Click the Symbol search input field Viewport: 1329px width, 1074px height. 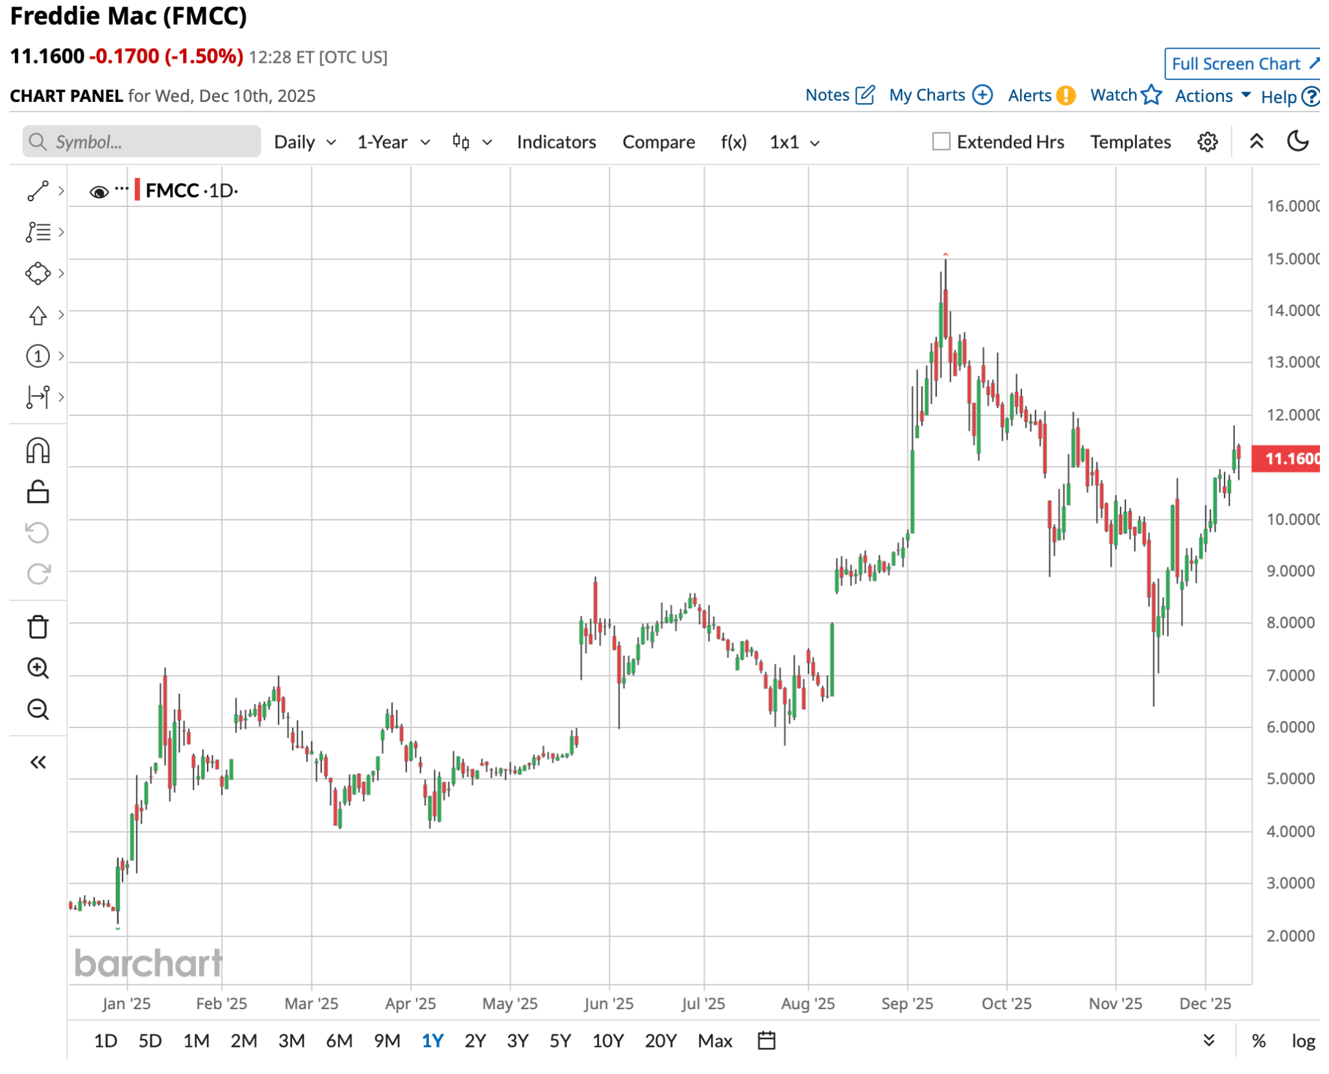(143, 142)
